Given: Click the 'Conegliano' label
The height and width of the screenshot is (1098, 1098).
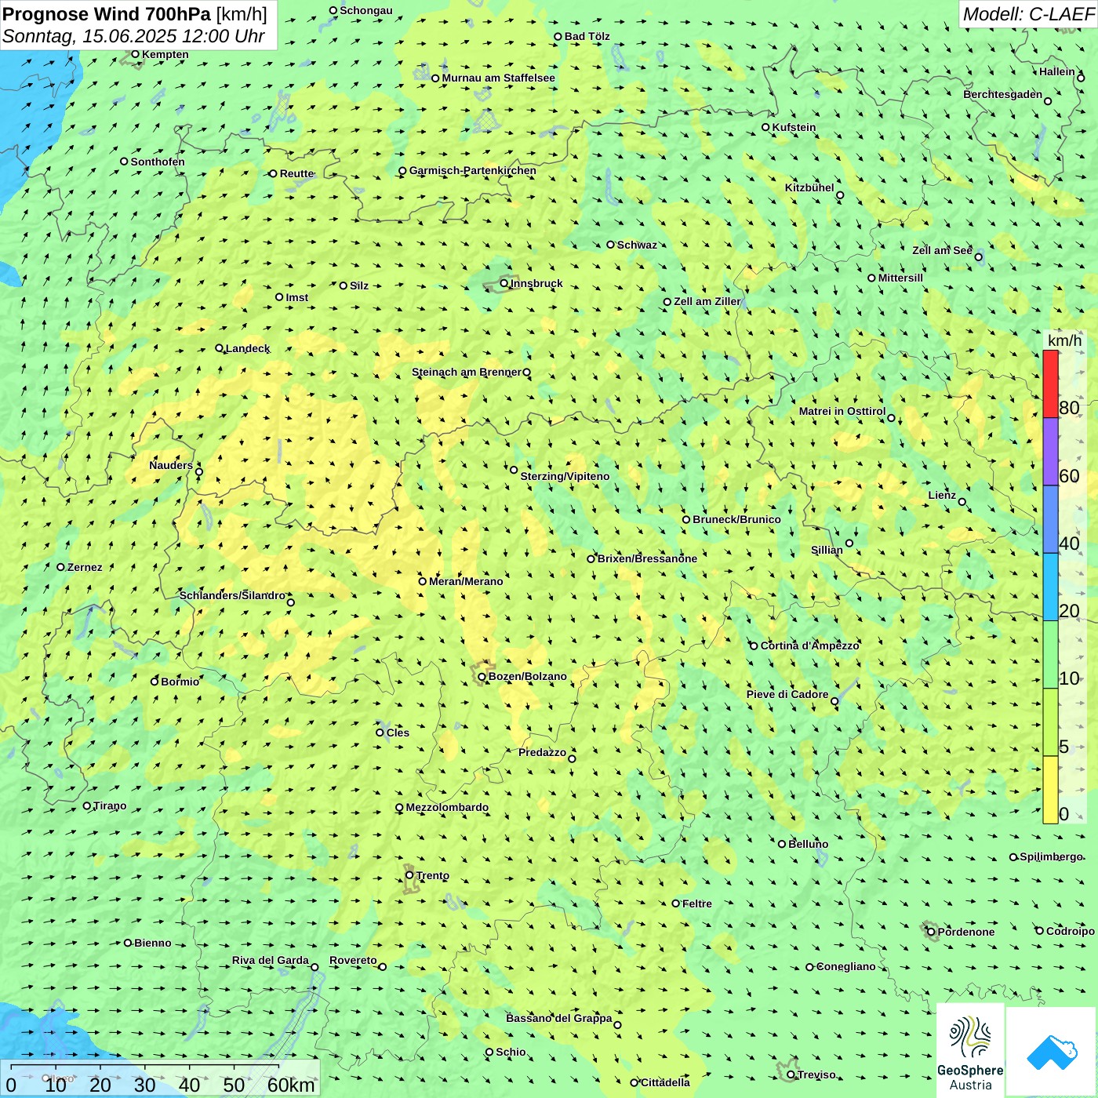Looking at the screenshot, I should click(846, 966).
